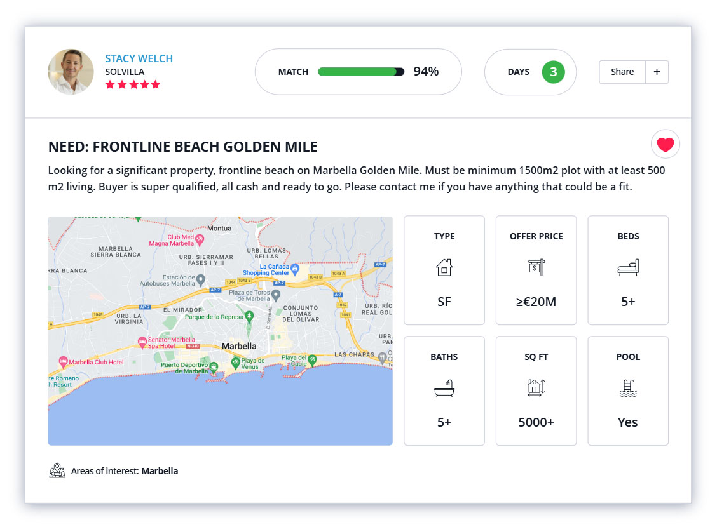Image resolution: width=717 pixels, height=527 pixels.
Task: Toggle the heart favorite button
Action: [665, 144]
